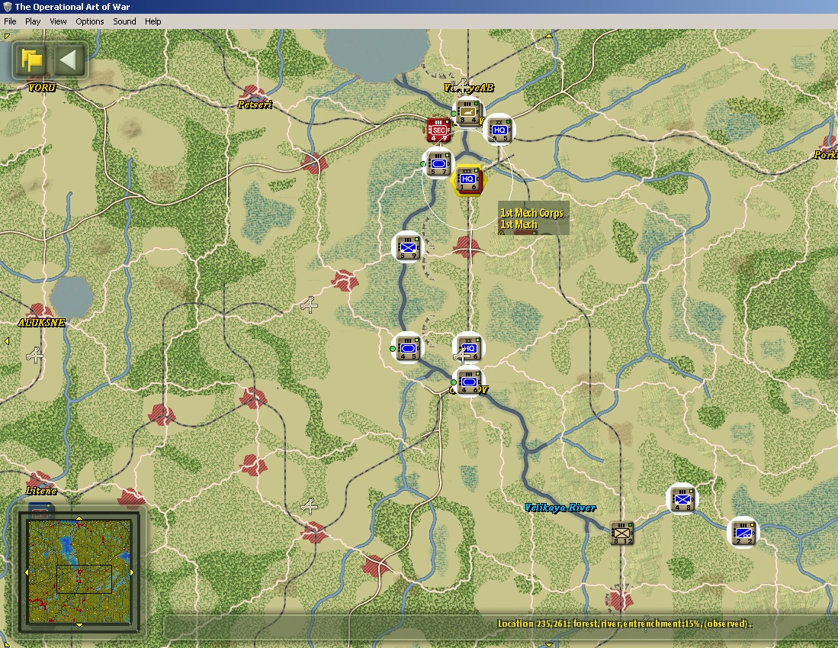Select the mechanized infantry unit rated 4-8
This screenshot has height=648, width=838.
pos(682,499)
